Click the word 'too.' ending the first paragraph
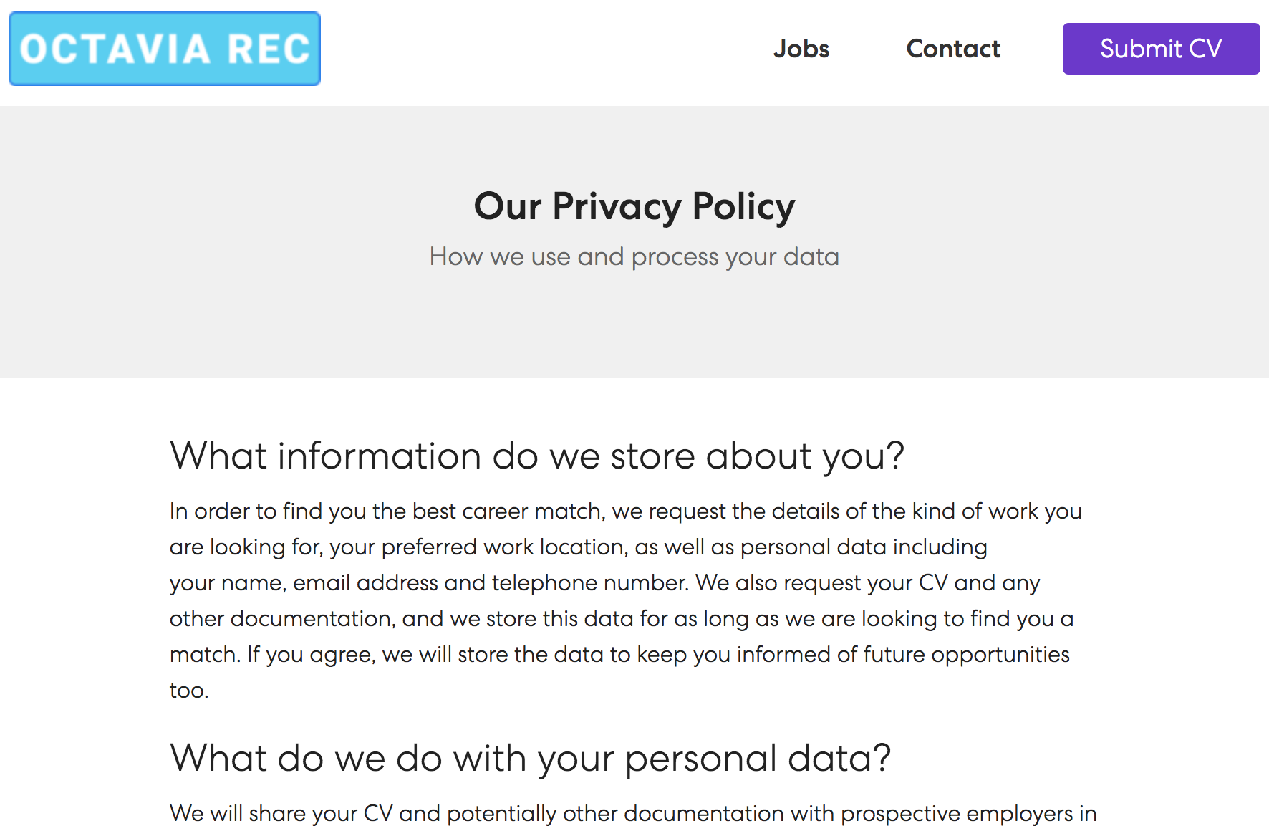This screenshot has height=831, width=1269. click(x=188, y=691)
